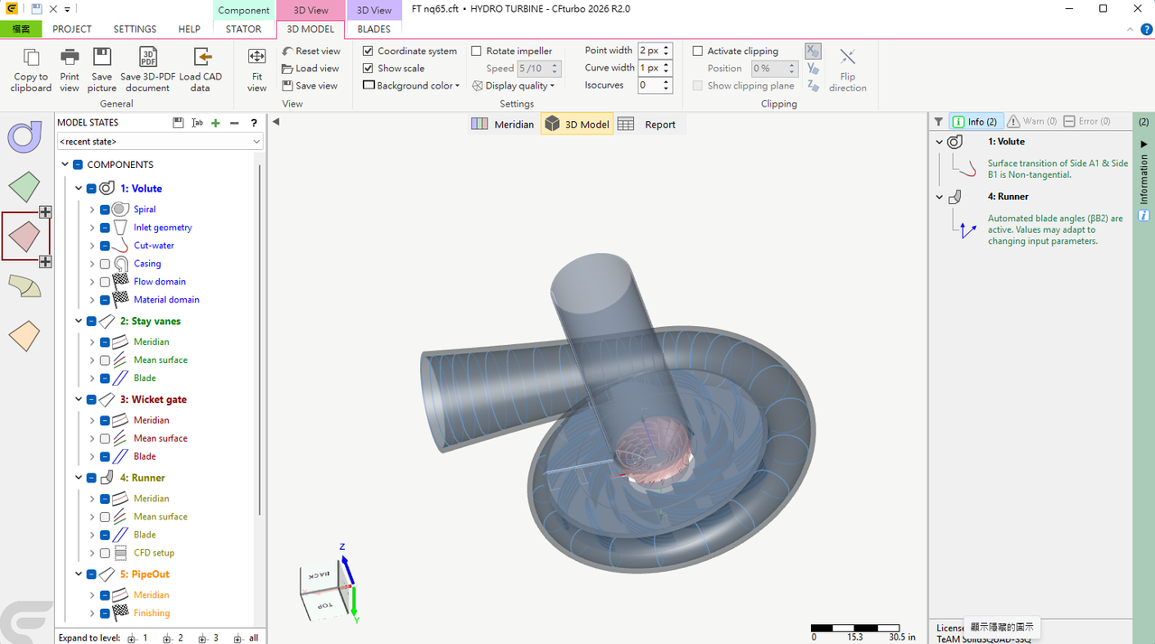Increase the Point width stepper value
This screenshot has height=644, width=1155.
(x=666, y=47)
